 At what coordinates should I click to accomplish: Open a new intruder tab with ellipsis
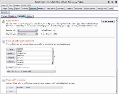pos(8,12)
